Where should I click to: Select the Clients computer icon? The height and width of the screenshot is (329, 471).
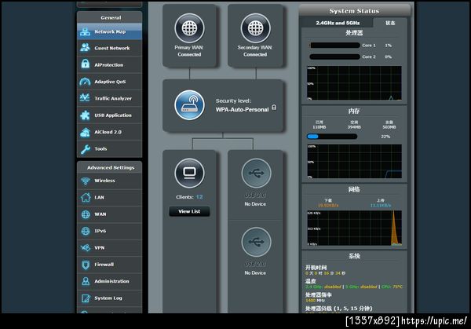189,173
